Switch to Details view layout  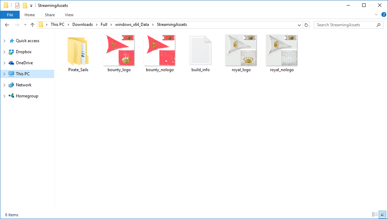[x=375, y=215]
